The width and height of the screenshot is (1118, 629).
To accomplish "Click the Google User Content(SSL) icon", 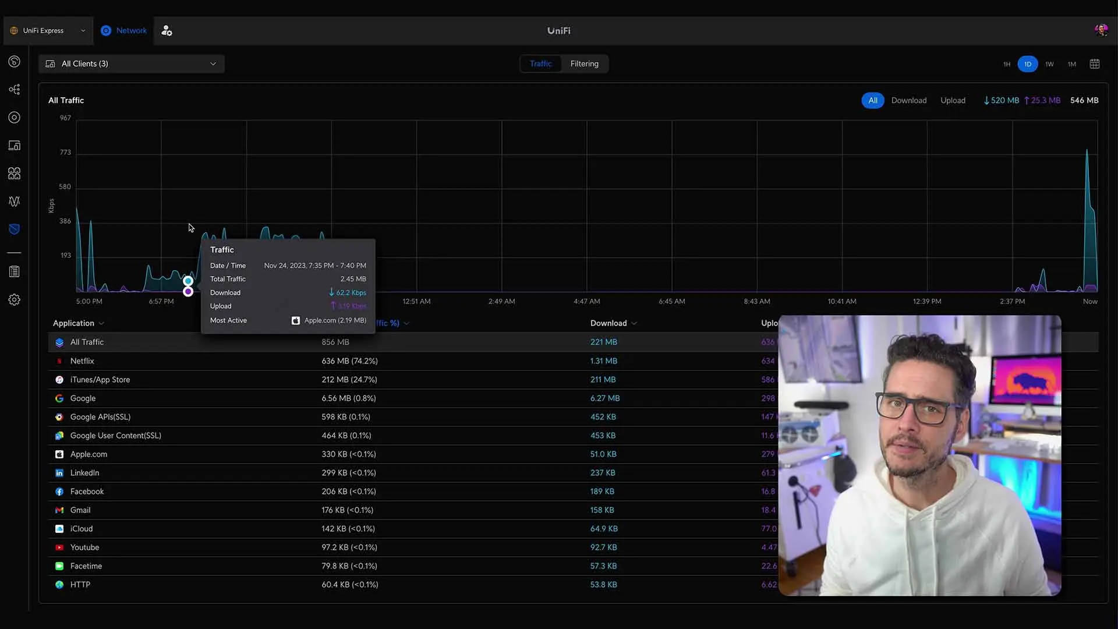I will coord(59,436).
